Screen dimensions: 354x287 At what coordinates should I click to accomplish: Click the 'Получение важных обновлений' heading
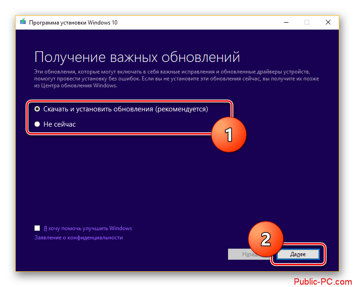pyautogui.click(x=137, y=57)
